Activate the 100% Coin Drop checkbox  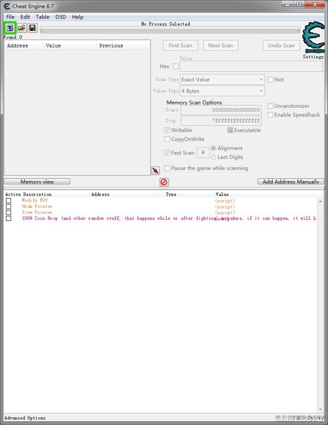[9, 218]
